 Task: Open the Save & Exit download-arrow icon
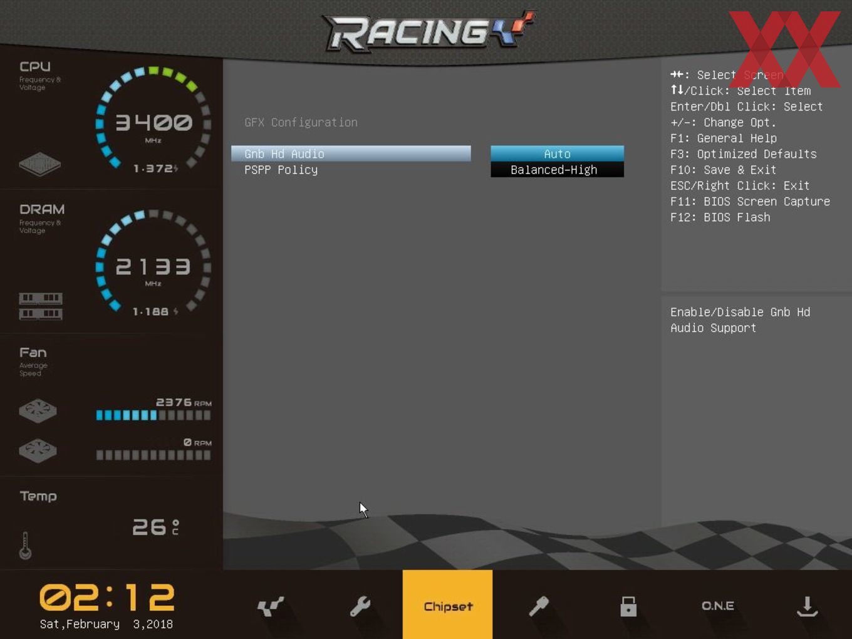(807, 606)
